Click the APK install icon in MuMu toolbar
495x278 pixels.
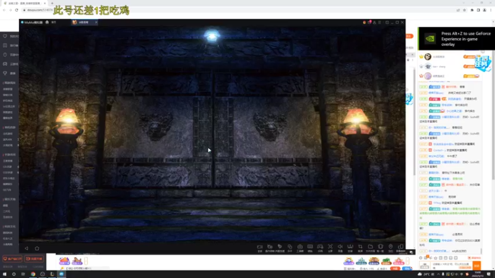coord(350,248)
